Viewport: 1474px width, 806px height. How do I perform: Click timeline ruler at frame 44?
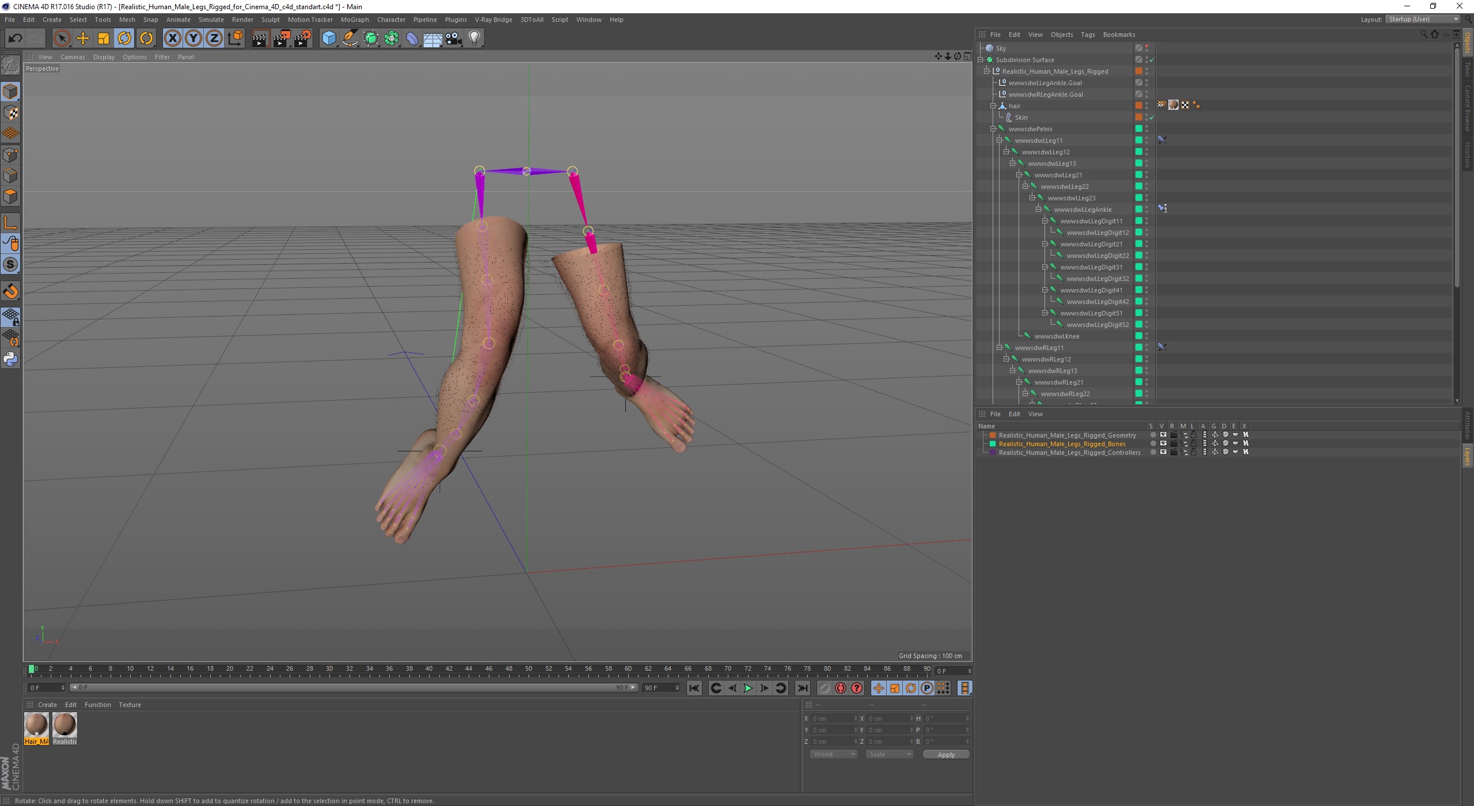469,669
